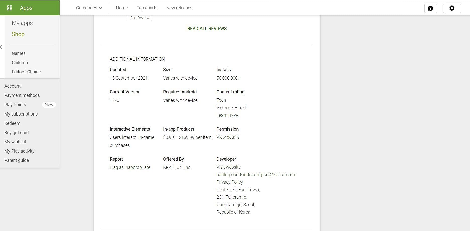The height and width of the screenshot is (231, 470).
Task: Open the developer Privacy Policy
Action: tap(230, 182)
